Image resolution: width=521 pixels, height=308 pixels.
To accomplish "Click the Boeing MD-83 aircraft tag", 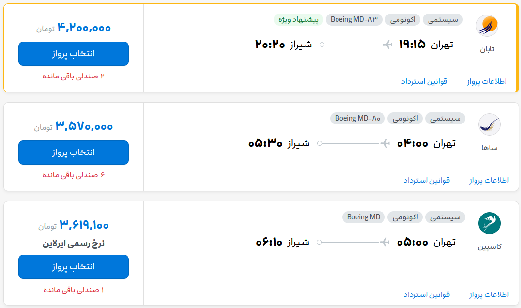I will (354, 19).
